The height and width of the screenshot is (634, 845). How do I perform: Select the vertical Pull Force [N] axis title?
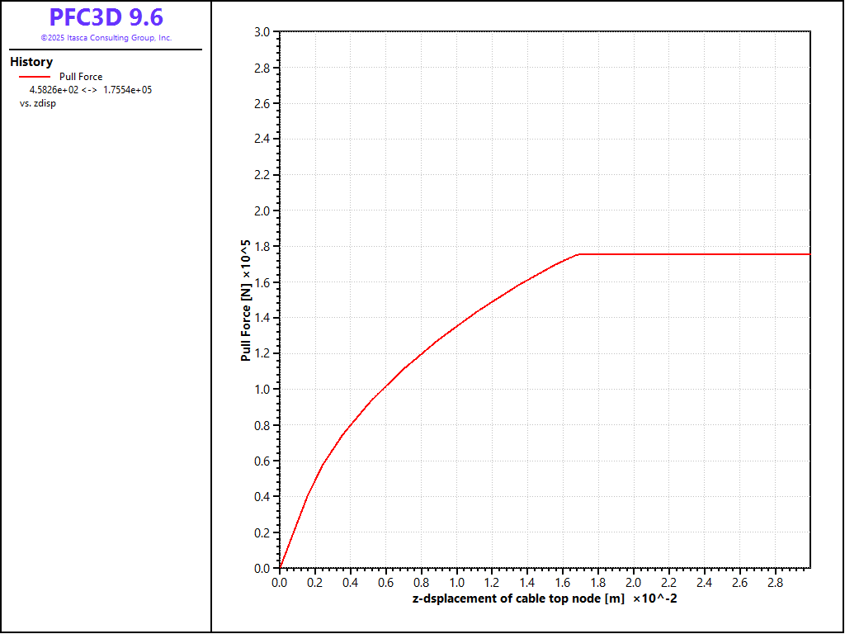pos(246,301)
